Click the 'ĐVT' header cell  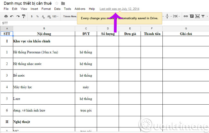pos(86,33)
